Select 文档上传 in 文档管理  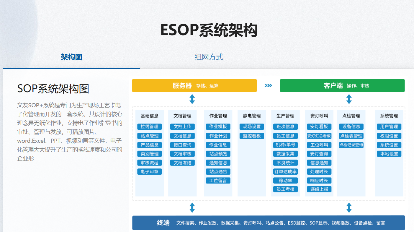pos(182,127)
